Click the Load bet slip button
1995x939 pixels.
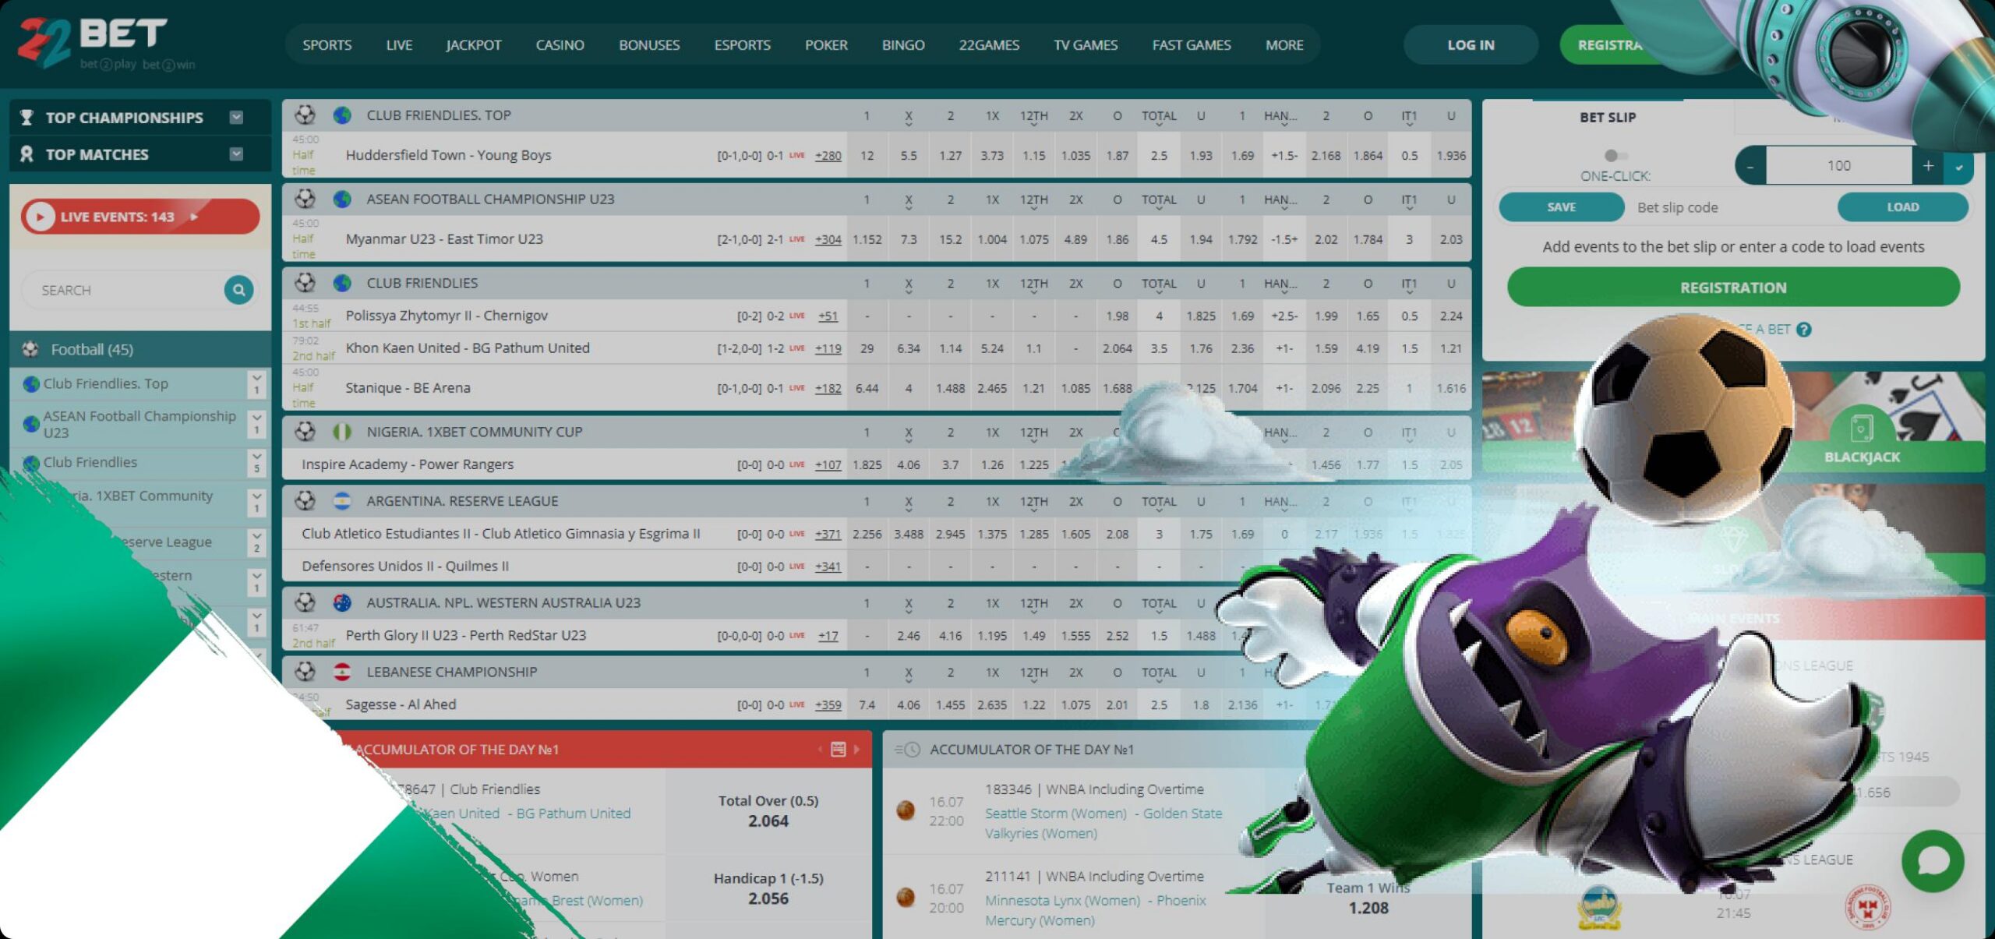[x=1901, y=207]
